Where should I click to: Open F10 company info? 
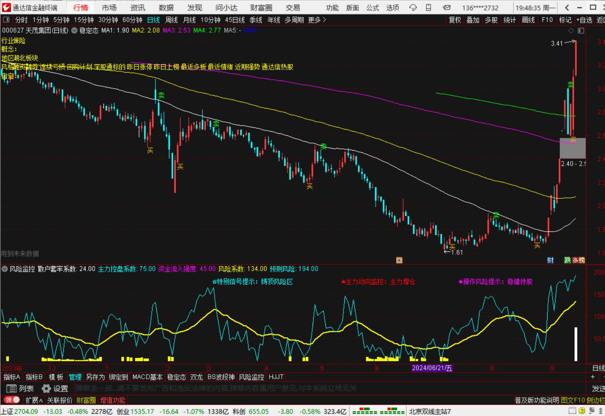click(x=547, y=20)
